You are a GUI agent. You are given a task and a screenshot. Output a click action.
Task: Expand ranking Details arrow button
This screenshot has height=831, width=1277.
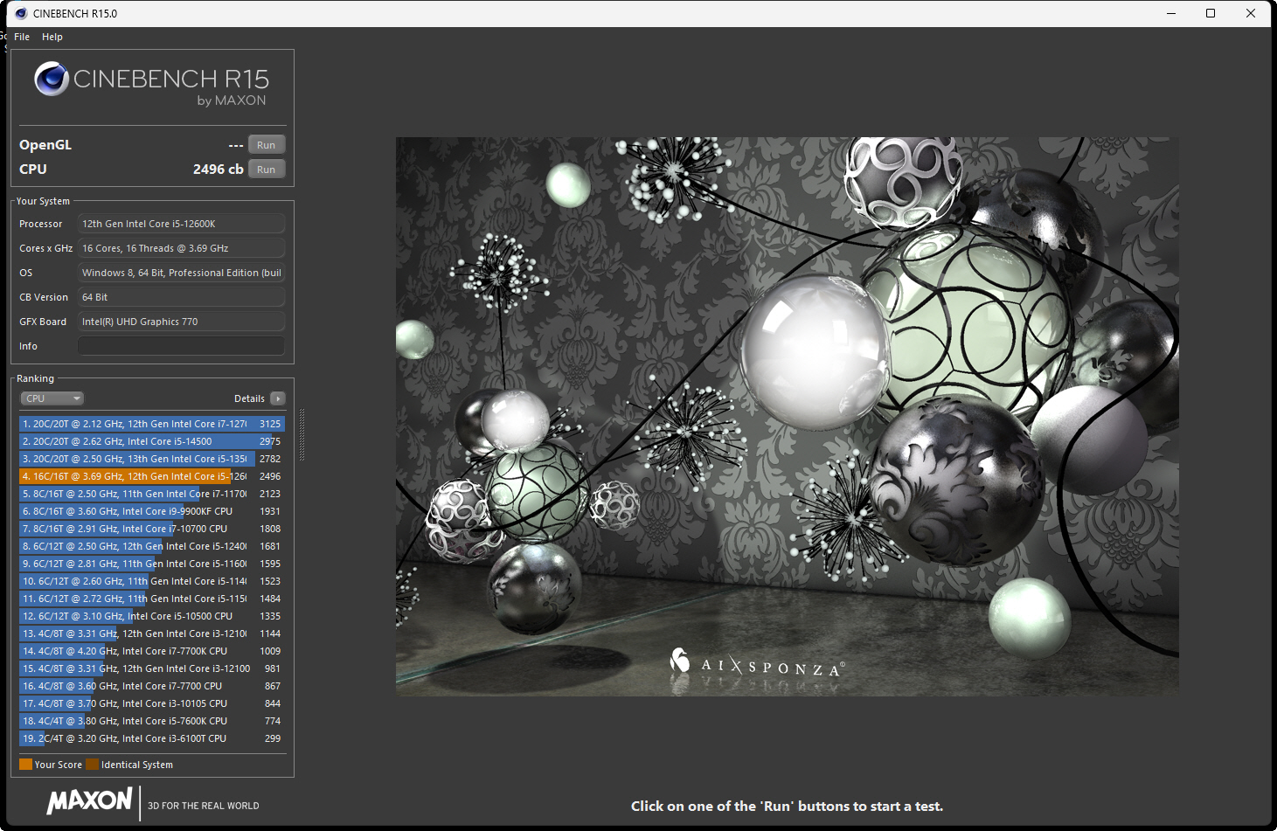tap(278, 398)
